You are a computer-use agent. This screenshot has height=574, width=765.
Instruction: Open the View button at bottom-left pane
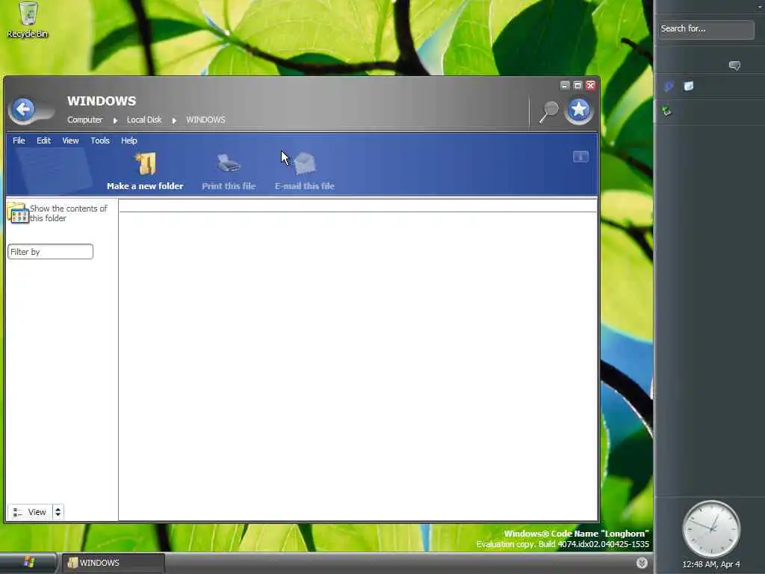(x=30, y=512)
